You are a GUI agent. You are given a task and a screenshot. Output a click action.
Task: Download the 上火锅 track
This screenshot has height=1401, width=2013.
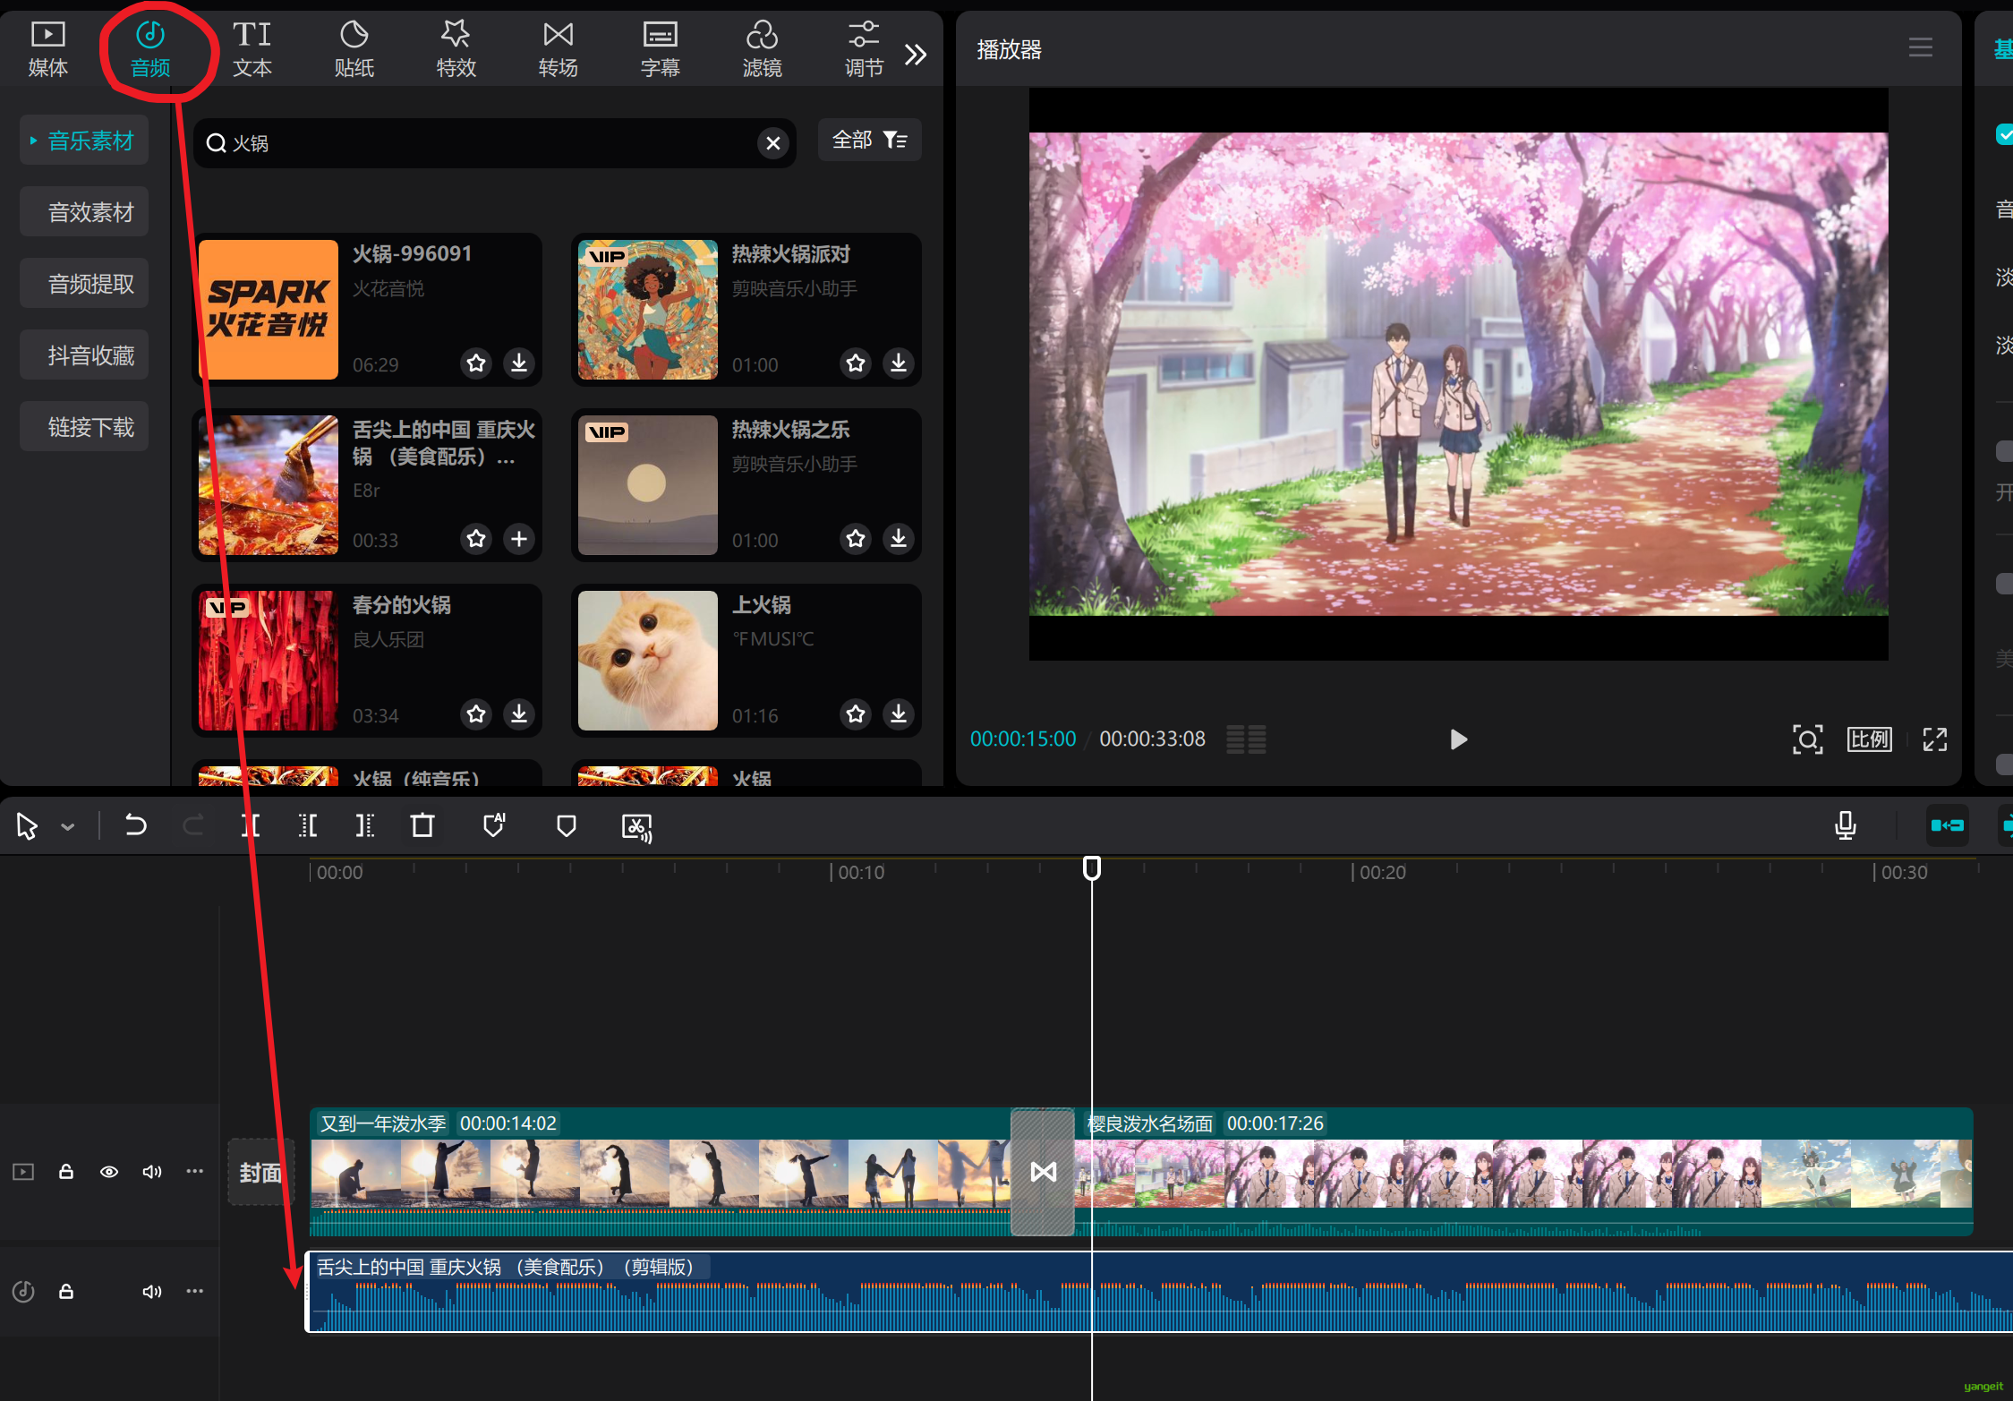click(899, 713)
